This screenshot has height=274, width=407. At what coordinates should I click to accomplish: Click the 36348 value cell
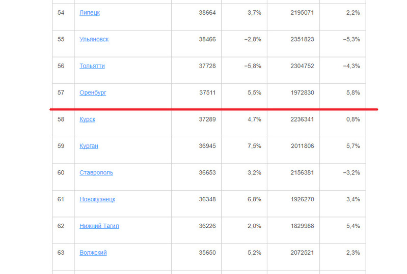pyautogui.click(x=207, y=199)
